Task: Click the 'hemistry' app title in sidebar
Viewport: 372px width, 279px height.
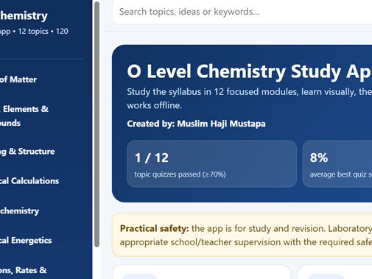Action: tap(24, 16)
